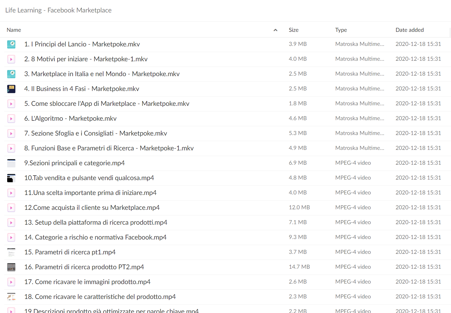Click thumbnail of 9.Sezioni principali e categorie
Screen dimensions: 451x313
point(11,163)
